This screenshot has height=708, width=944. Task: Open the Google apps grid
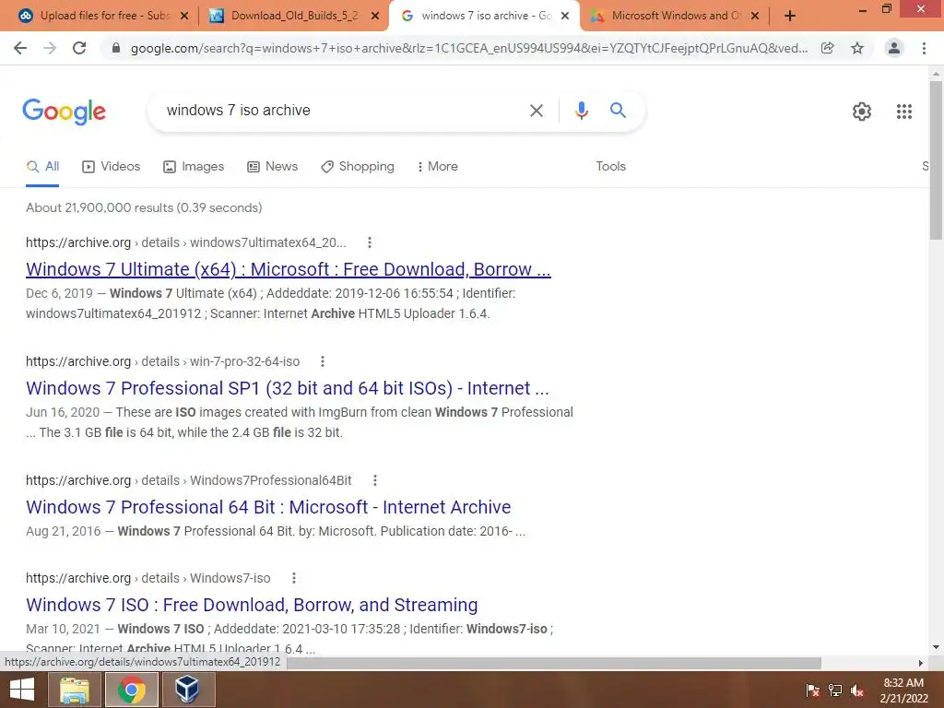(x=903, y=112)
